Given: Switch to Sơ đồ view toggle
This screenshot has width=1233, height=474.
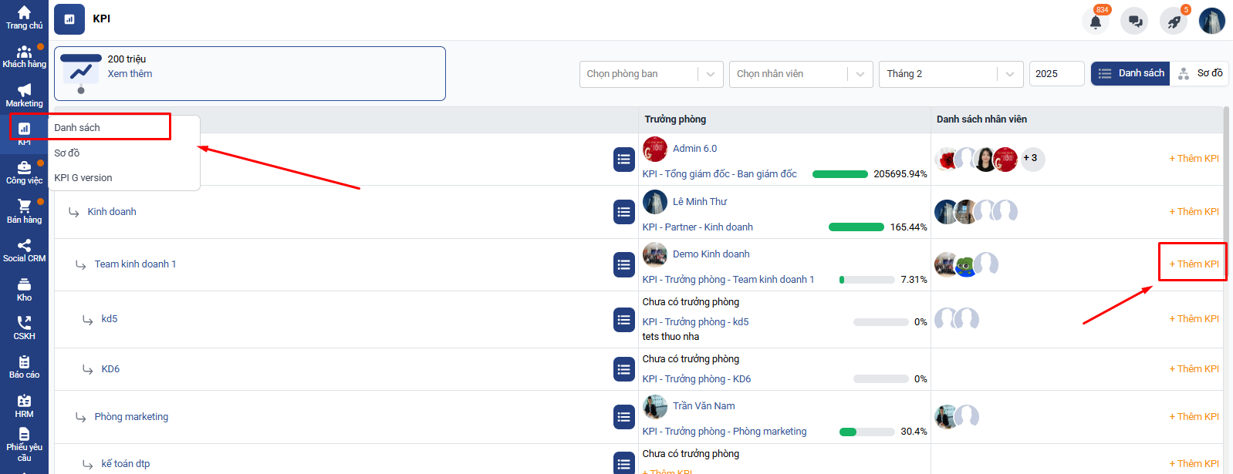Looking at the screenshot, I should 1200,73.
